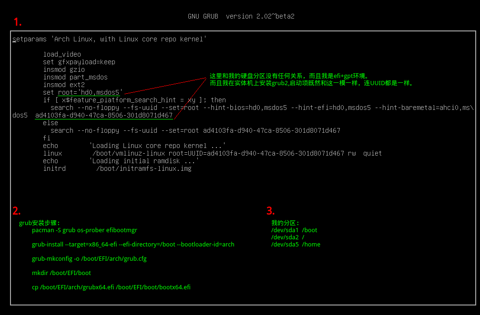480x315 pixels.
Task: Click the /dev/sda5 /home partition text
Action: [x=296, y=245]
